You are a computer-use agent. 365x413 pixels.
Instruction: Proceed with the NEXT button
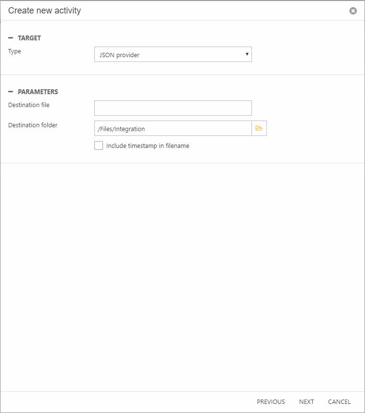(307, 402)
